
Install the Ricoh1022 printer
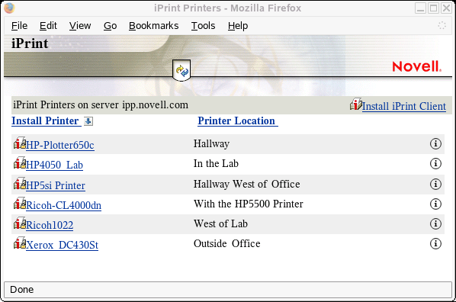50,225
